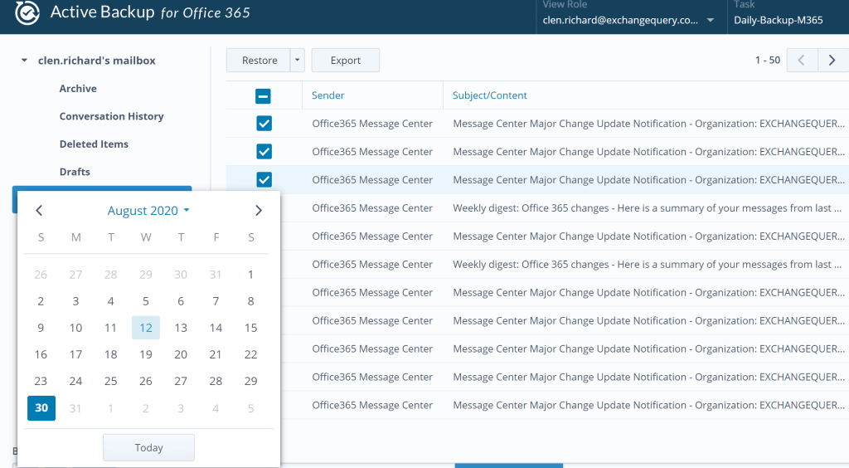
Task: Sort by the Sender column header
Action: point(328,95)
